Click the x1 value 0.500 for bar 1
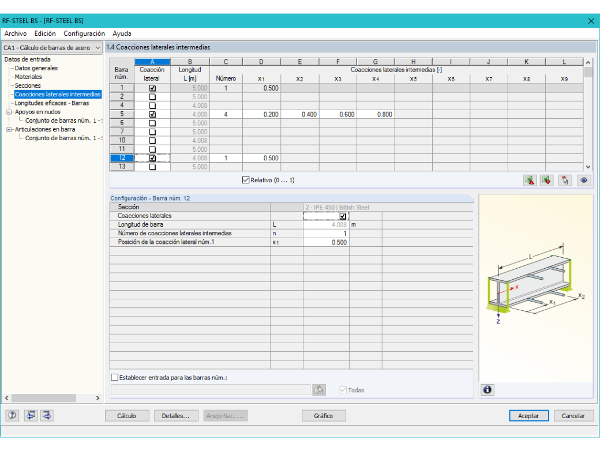The width and height of the screenshot is (600, 451). (262, 88)
